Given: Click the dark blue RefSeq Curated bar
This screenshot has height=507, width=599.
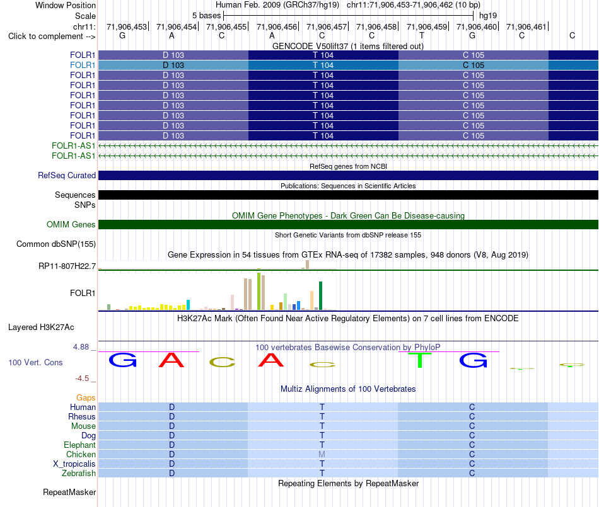Looking at the screenshot, I should coord(348,176).
